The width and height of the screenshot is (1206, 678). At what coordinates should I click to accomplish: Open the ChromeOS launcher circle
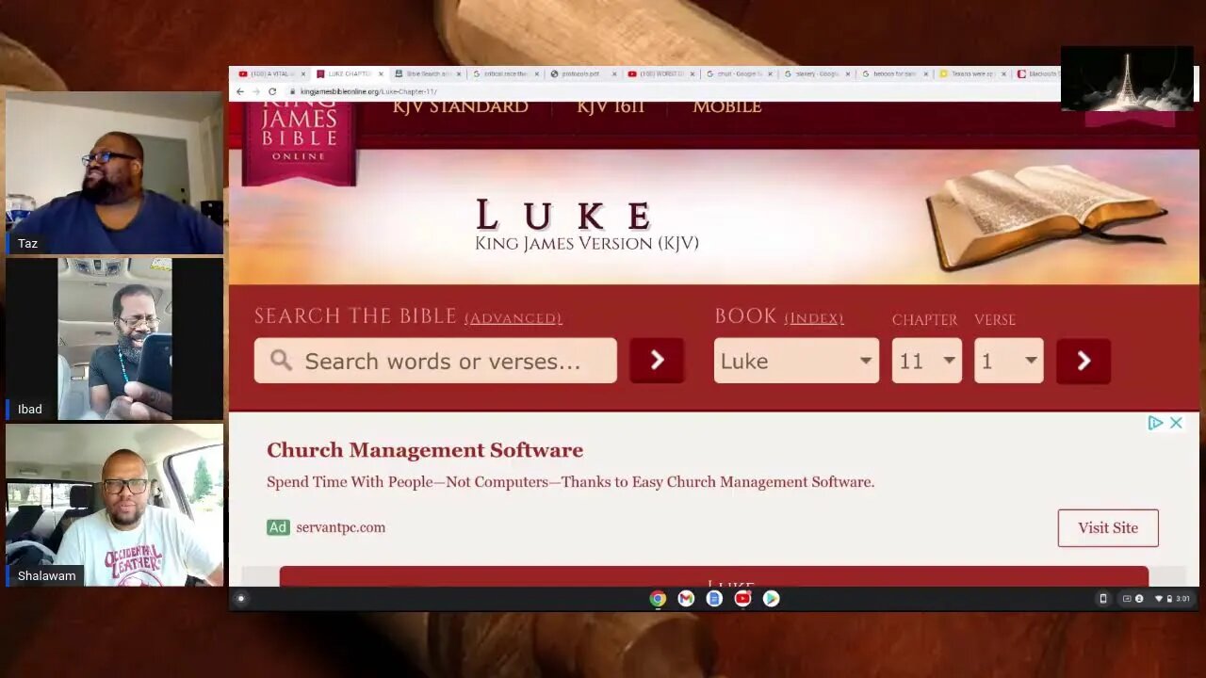click(240, 598)
